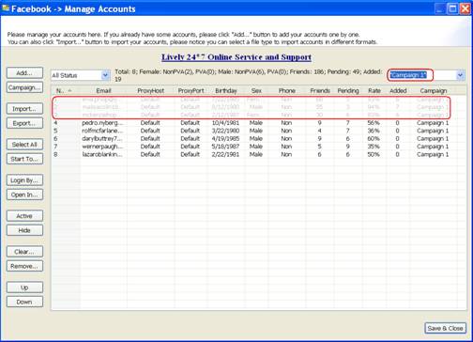Viewport: 473px width, 342px height.
Task: Click the Export... button
Action: tap(24, 123)
